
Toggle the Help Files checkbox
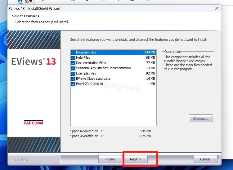(x=73, y=58)
